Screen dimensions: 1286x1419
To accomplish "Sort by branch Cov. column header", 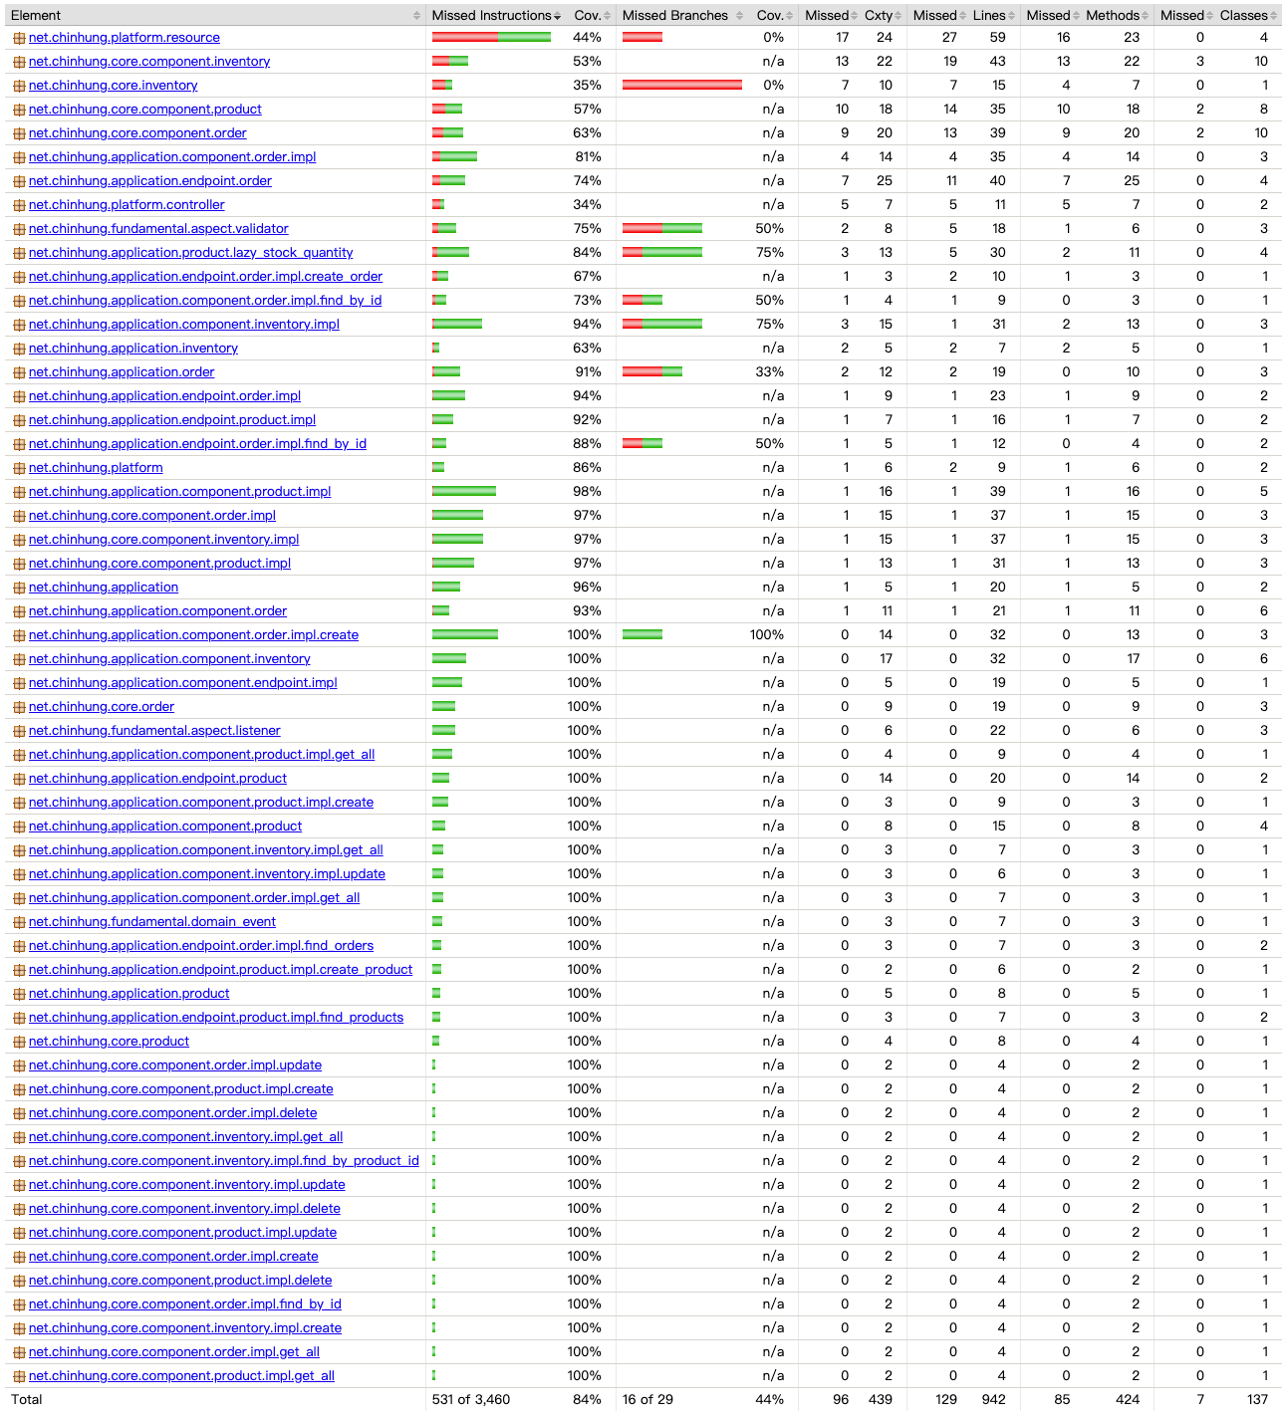I will [774, 15].
